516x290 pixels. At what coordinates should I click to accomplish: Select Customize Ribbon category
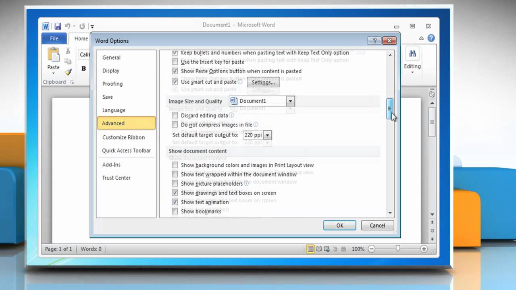[126, 137]
